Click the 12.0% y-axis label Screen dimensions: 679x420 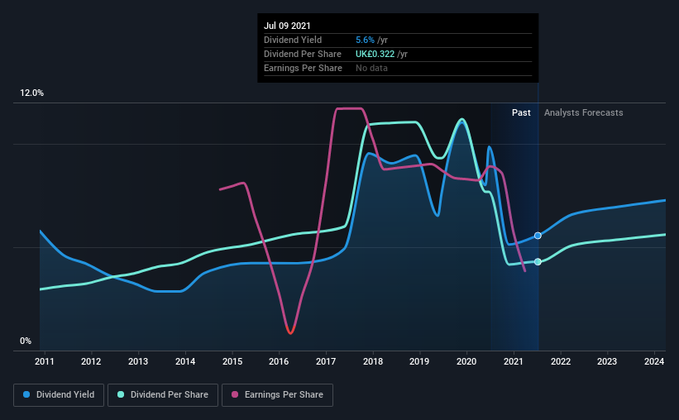tap(31, 93)
